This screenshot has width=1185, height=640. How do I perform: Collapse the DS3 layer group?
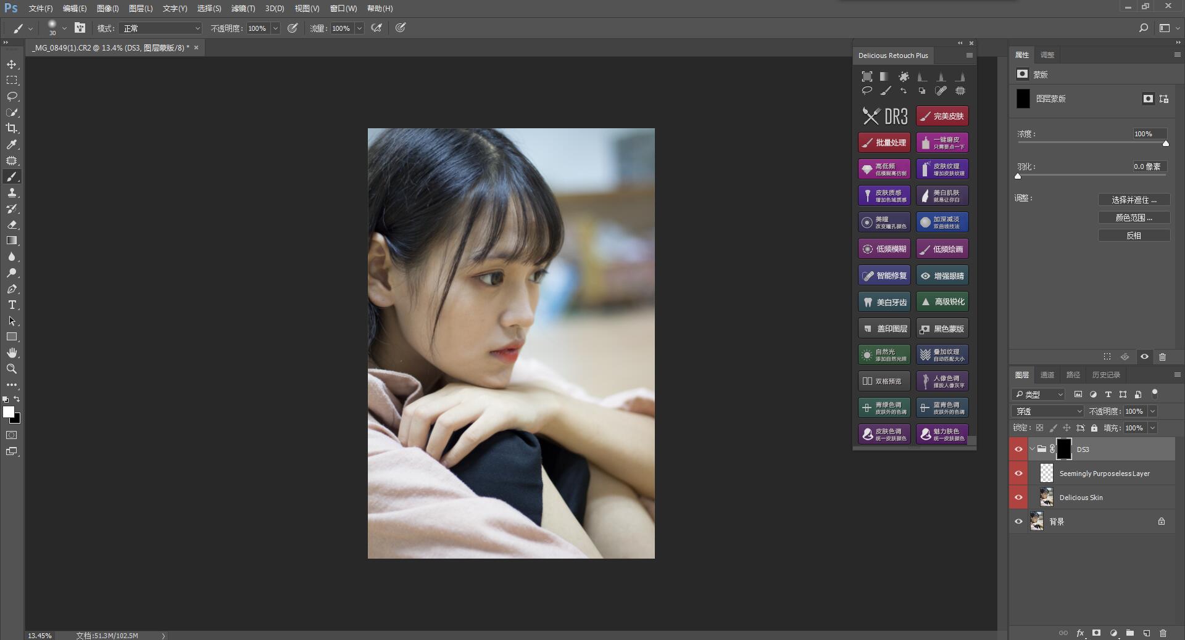click(x=1032, y=449)
